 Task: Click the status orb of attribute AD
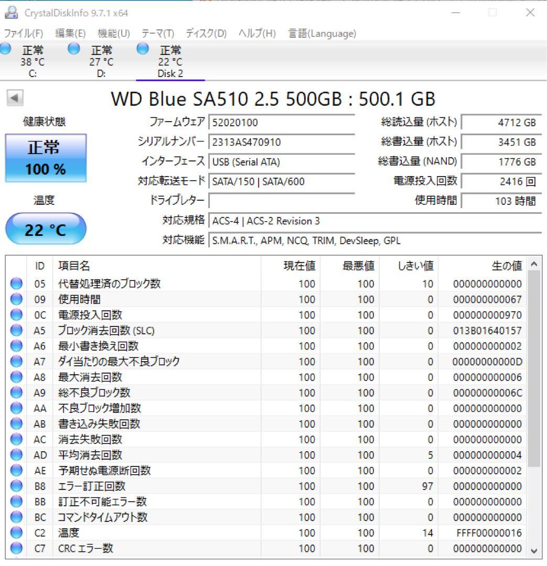coord(16,455)
